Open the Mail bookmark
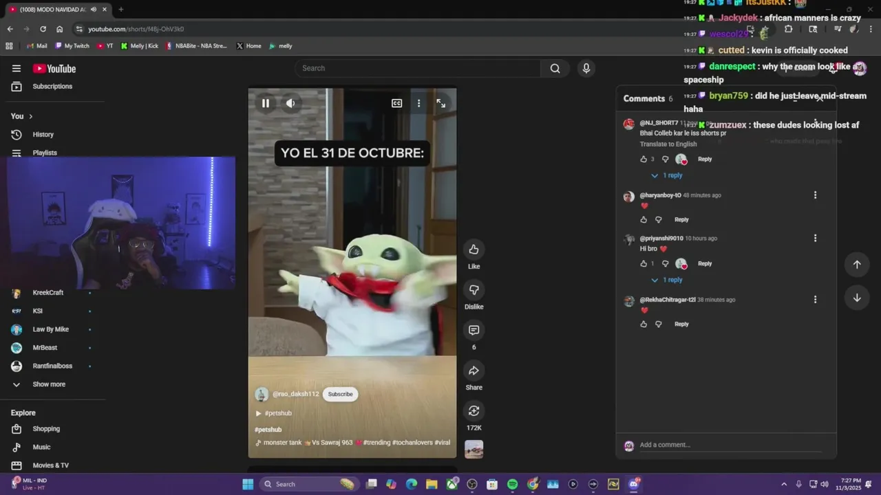The width and height of the screenshot is (881, 495). tap(36, 46)
